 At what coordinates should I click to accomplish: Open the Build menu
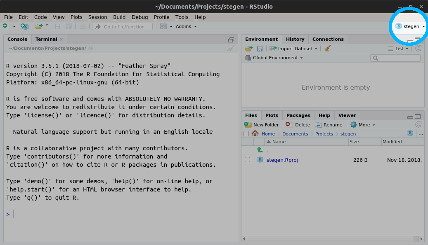tap(119, 17)
